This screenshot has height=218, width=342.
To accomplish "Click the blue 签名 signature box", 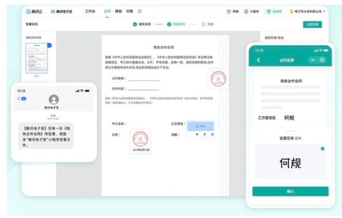I will [x=200, y=126].
